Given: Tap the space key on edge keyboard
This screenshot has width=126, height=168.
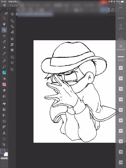Looking at the screenshot, I should coord(121,58).
